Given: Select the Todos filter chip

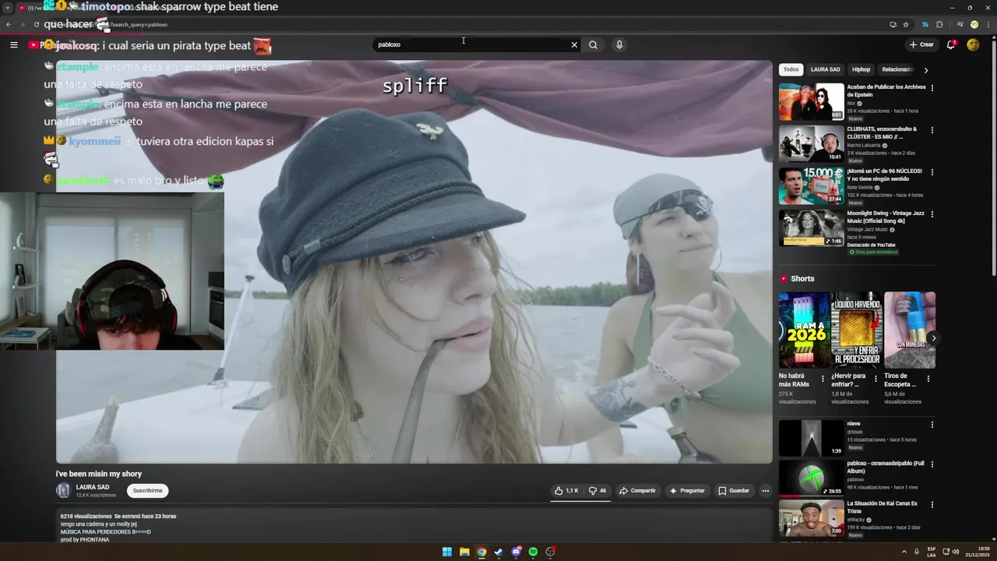Looking at the screenshot, I should tap(791, 69).
